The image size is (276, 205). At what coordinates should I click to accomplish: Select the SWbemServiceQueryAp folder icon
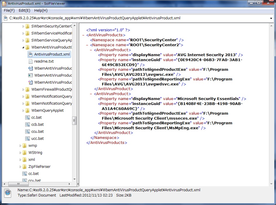pyautogui.click(x=27, y=40)
